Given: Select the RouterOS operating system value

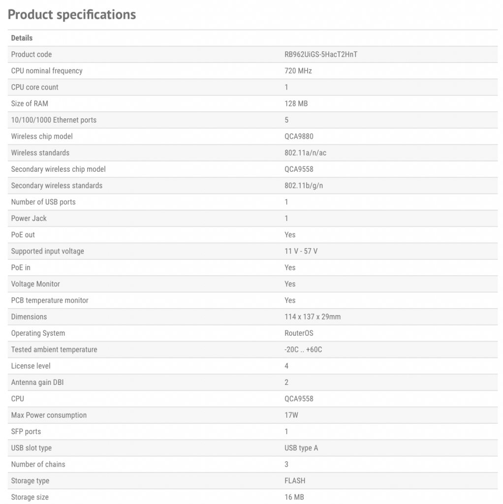Looking at the screenshot, I should click(x=299, y=333).
